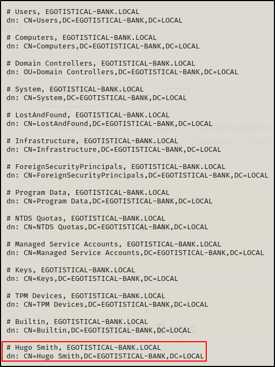This screenshot has height=367, width=275.
Task: Click the faint star icon behind Program Data
Action: (151, 203)
